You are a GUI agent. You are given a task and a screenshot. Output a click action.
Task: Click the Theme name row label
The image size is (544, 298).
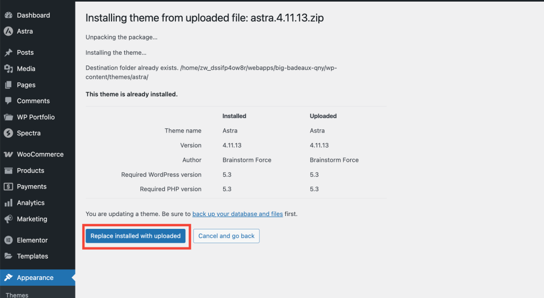click(183, 130)
